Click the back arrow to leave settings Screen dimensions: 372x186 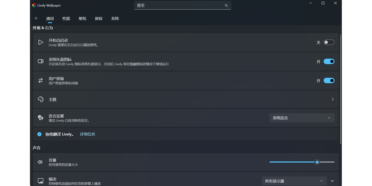coord(36,19)
